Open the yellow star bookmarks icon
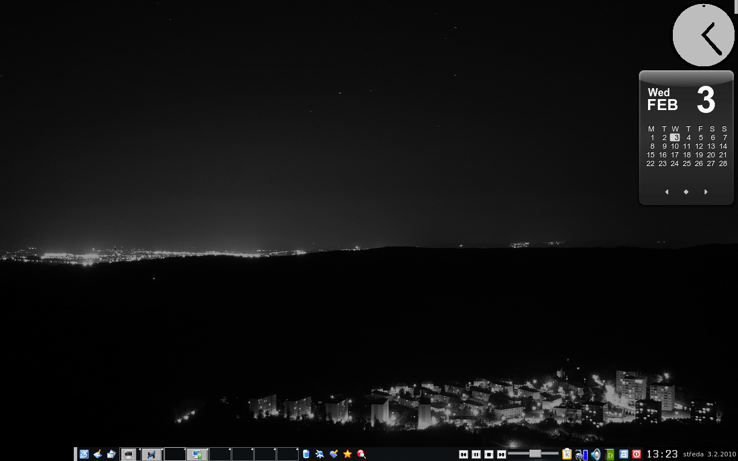738x461 pixels. tap(348, 454)
